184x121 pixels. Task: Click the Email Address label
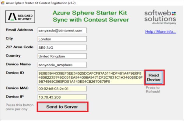(x=19, y=30)
